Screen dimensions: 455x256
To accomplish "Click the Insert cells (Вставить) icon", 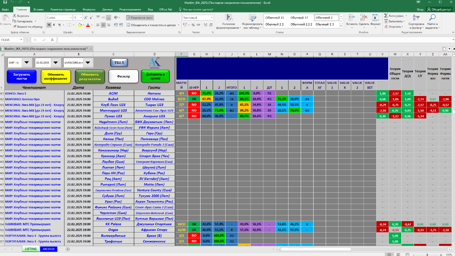I will [352, 17].
